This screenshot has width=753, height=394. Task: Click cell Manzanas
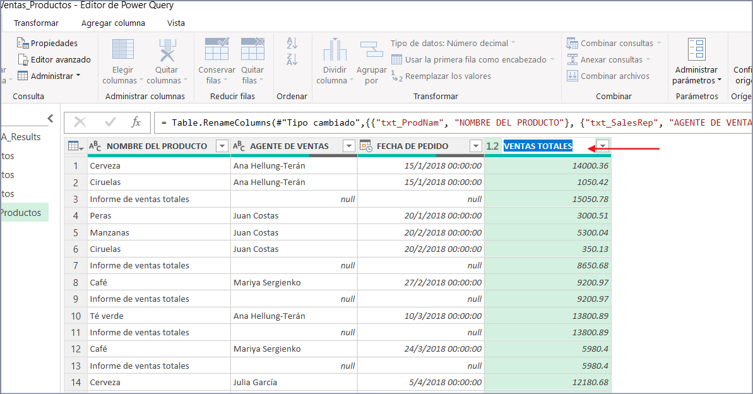point(159,232)
